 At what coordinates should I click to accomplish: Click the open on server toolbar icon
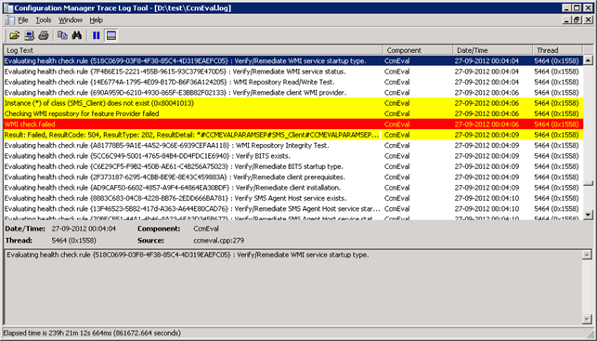[30, 35]
